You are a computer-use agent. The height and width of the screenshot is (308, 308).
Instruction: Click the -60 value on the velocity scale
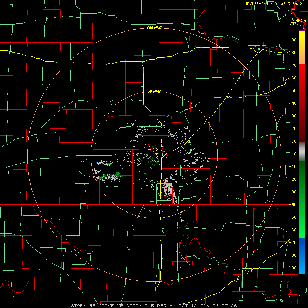(x=293, y=230)
